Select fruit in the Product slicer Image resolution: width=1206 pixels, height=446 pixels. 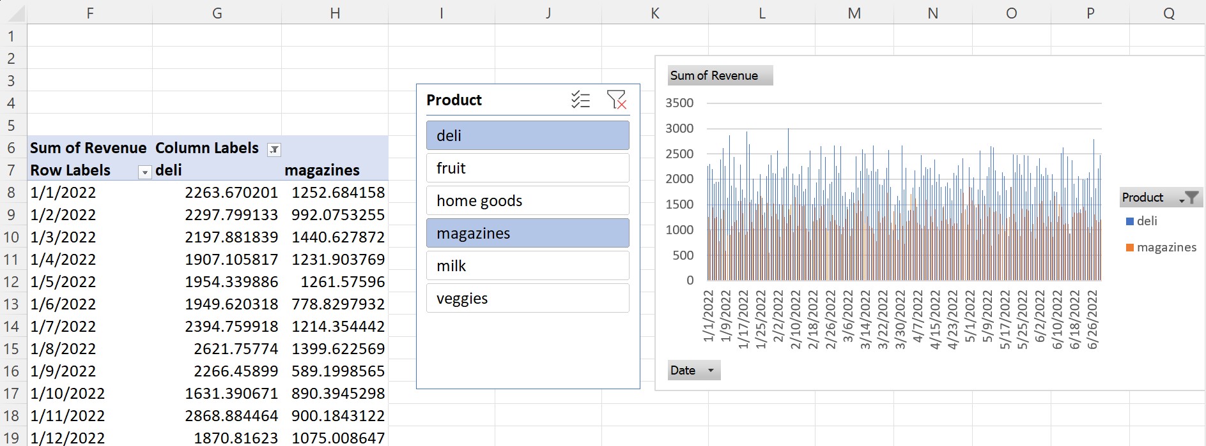point(527,168)
